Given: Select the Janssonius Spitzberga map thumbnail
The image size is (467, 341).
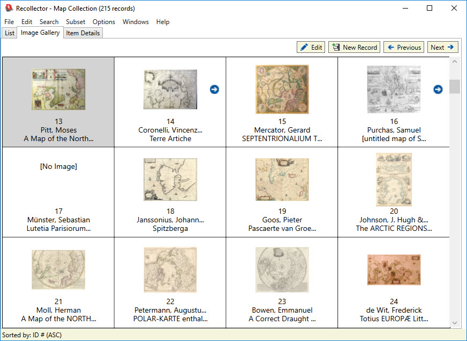Looking at the screenshot, I should [x=170, y=180].
